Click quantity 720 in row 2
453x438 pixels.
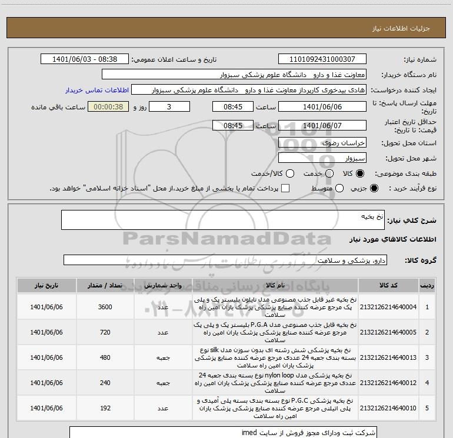click(105, 332)
